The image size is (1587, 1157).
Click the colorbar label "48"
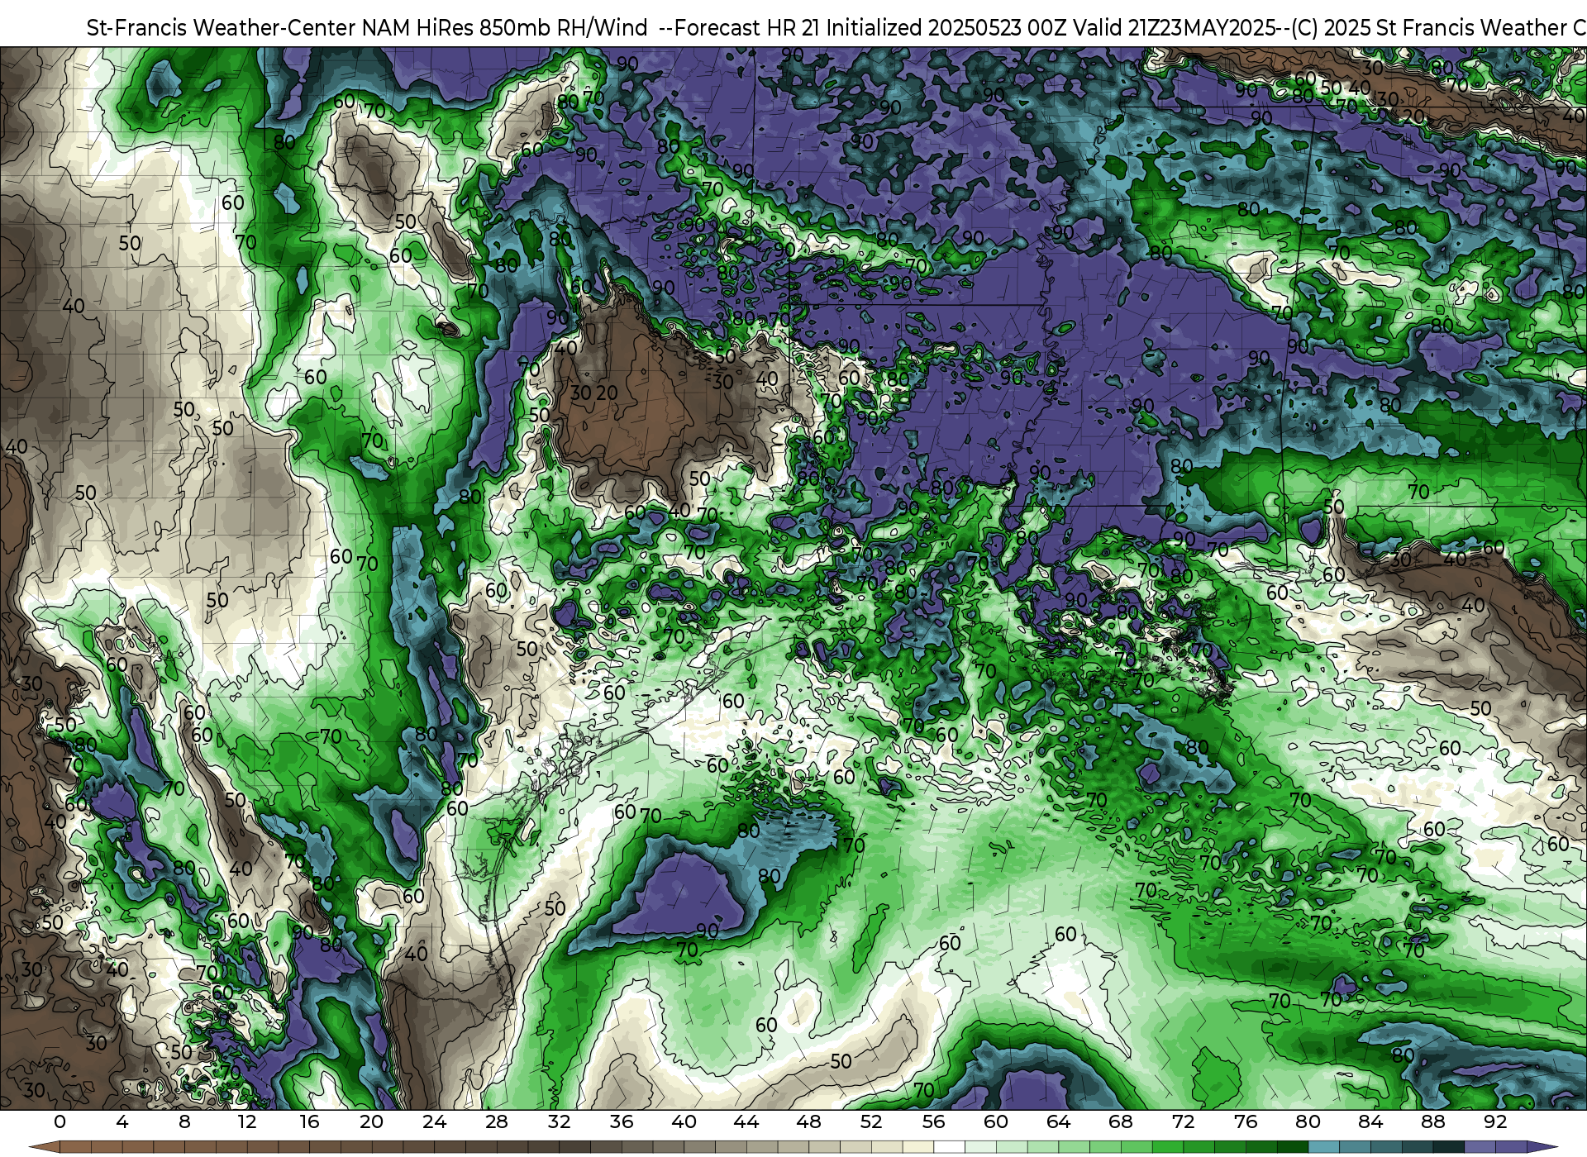808,1121
